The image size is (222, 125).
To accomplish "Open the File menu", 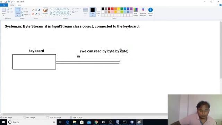I will [x=4, y=5].
